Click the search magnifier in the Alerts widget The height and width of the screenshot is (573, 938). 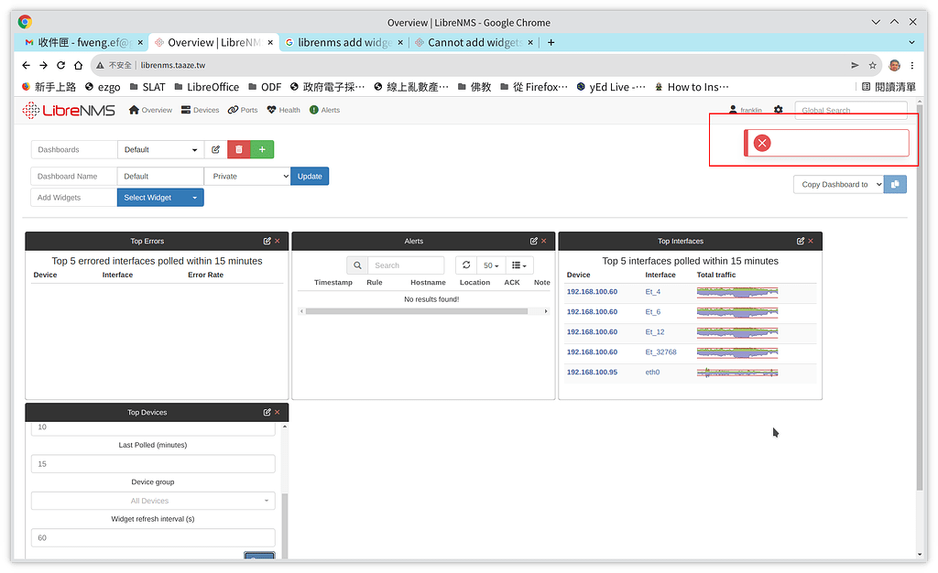[x=357, y=265]
